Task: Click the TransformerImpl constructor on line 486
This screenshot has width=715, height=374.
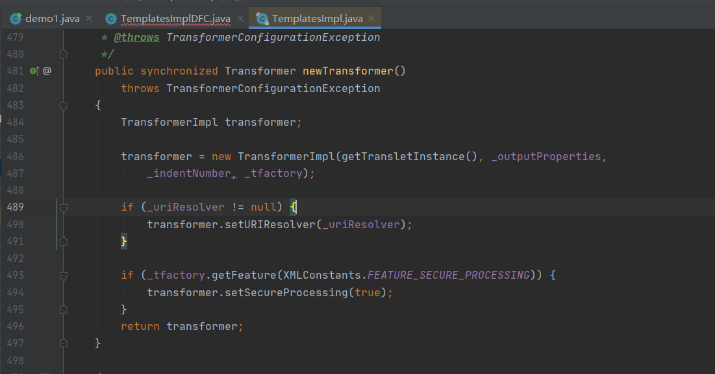Action: (x=286, y=156)
